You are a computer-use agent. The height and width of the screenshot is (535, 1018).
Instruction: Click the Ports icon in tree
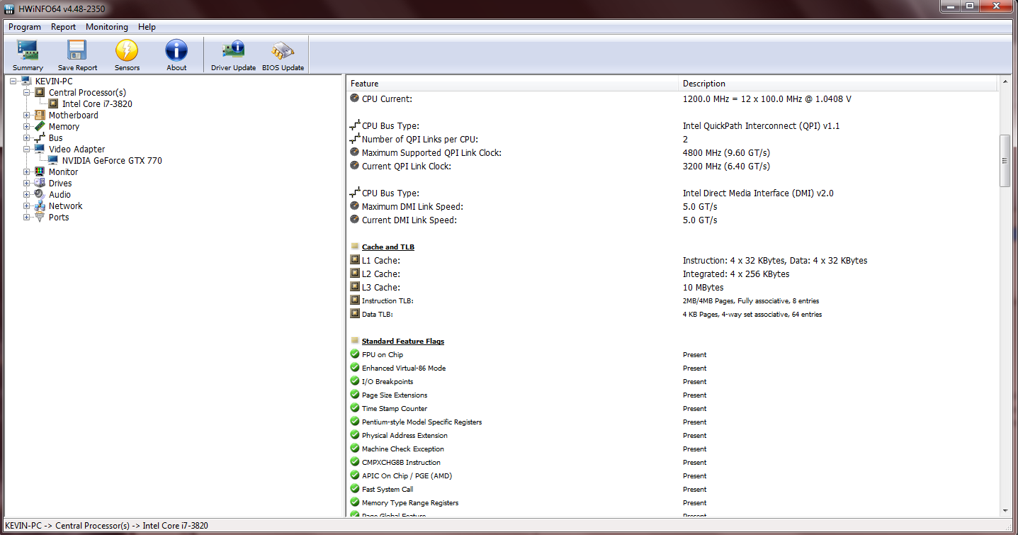pos(40,218)
